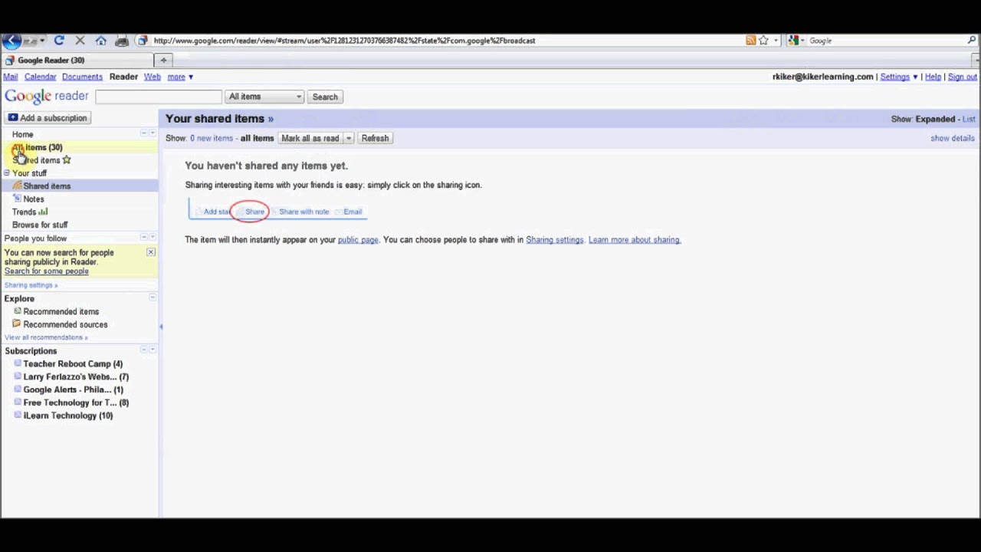Viewport: 981px width, 552px height.
Task: Dismiss the yellow people search notice
Action: click(151, 252)
